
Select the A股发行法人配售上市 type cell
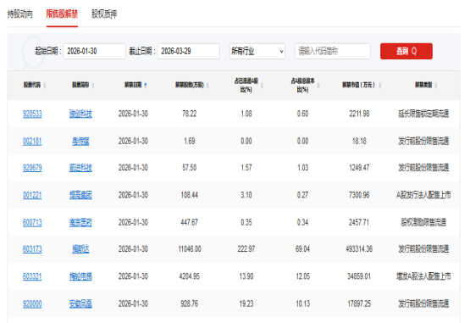point(423,195)
